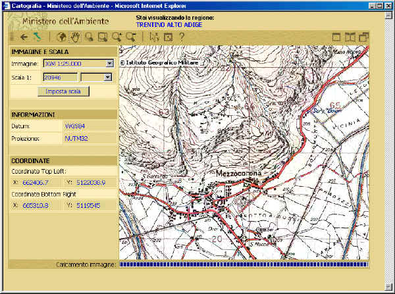Viewport: 395px width, 294px height.
Task: Click the Datum label
Action: click(20, 126)
